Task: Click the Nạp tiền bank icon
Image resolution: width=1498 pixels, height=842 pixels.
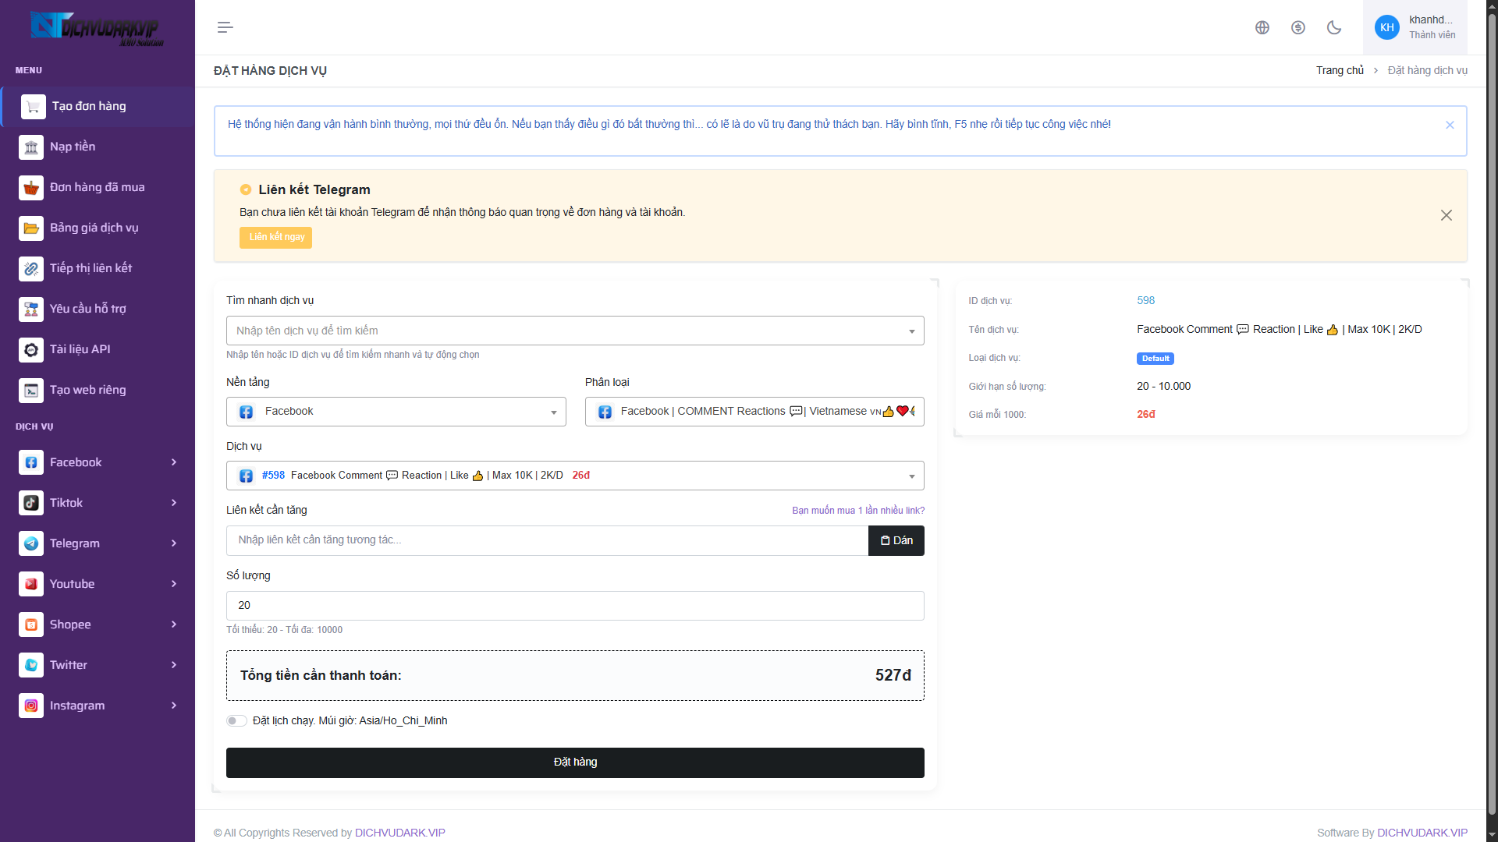Action: 31,147
